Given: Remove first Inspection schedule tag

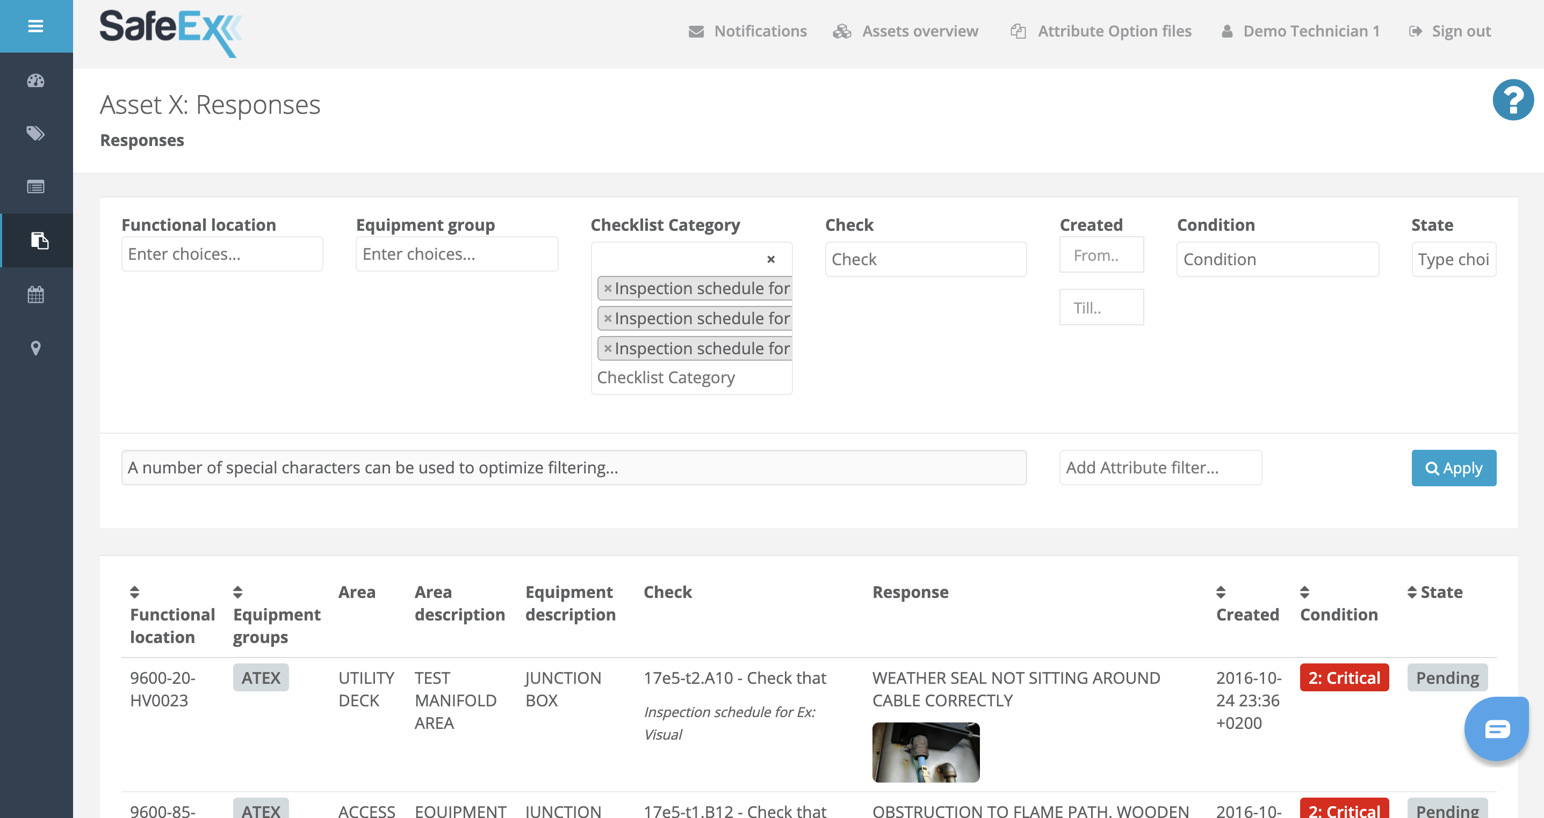Looking at the screenshot, I should coord(607,289).
